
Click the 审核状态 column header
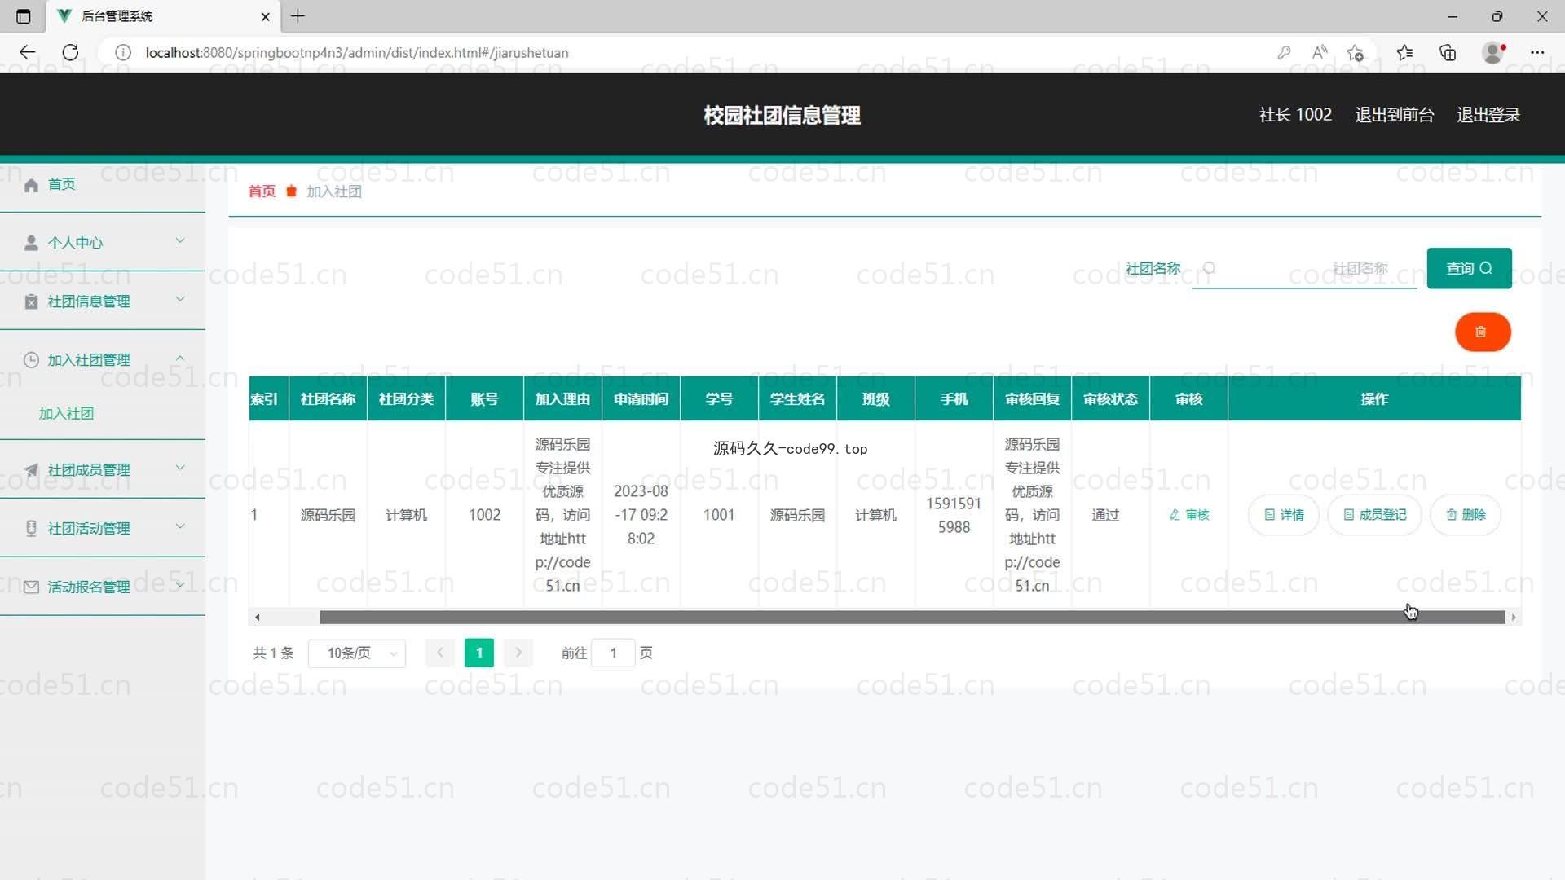pos(1110,399)
